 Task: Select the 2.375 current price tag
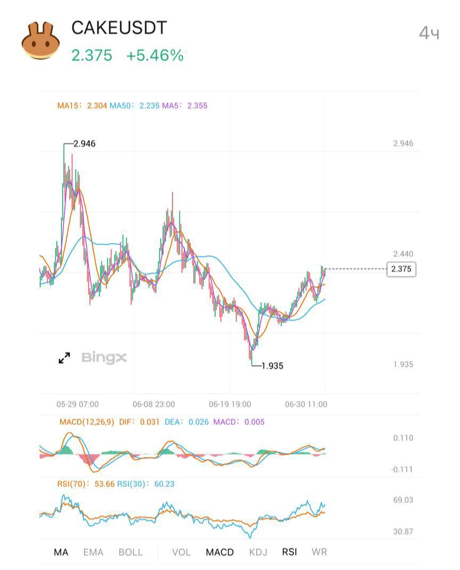(x=401, y=269)
